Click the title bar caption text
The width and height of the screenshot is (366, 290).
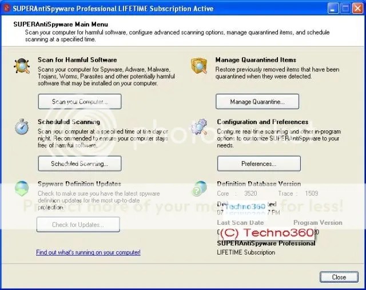pos(113,9)
